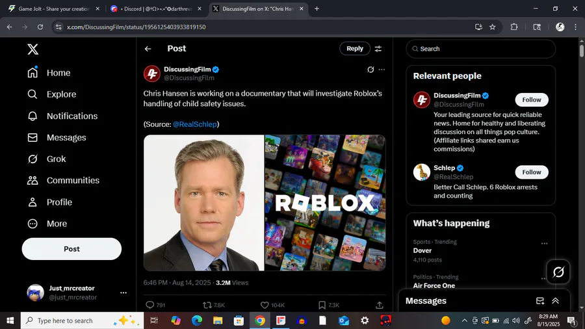
Task: Click the browser back arrow
Action: point(9,27)
